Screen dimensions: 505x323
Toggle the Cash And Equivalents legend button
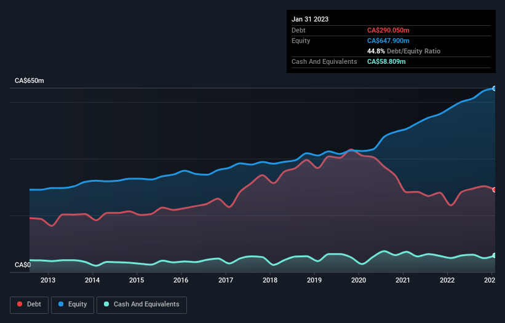tap(141, 305)
